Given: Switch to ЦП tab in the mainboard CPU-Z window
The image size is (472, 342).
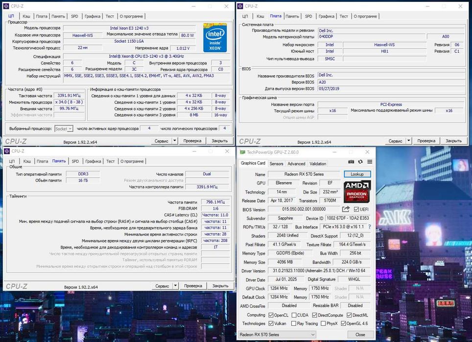Looking at the screenshot, I should pyautogui.click(x=245, y=16).
